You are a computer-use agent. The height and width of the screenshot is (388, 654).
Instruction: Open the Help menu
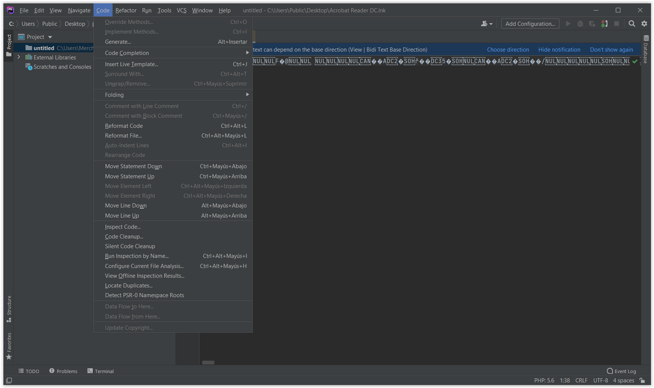click(x=225, y=10)
